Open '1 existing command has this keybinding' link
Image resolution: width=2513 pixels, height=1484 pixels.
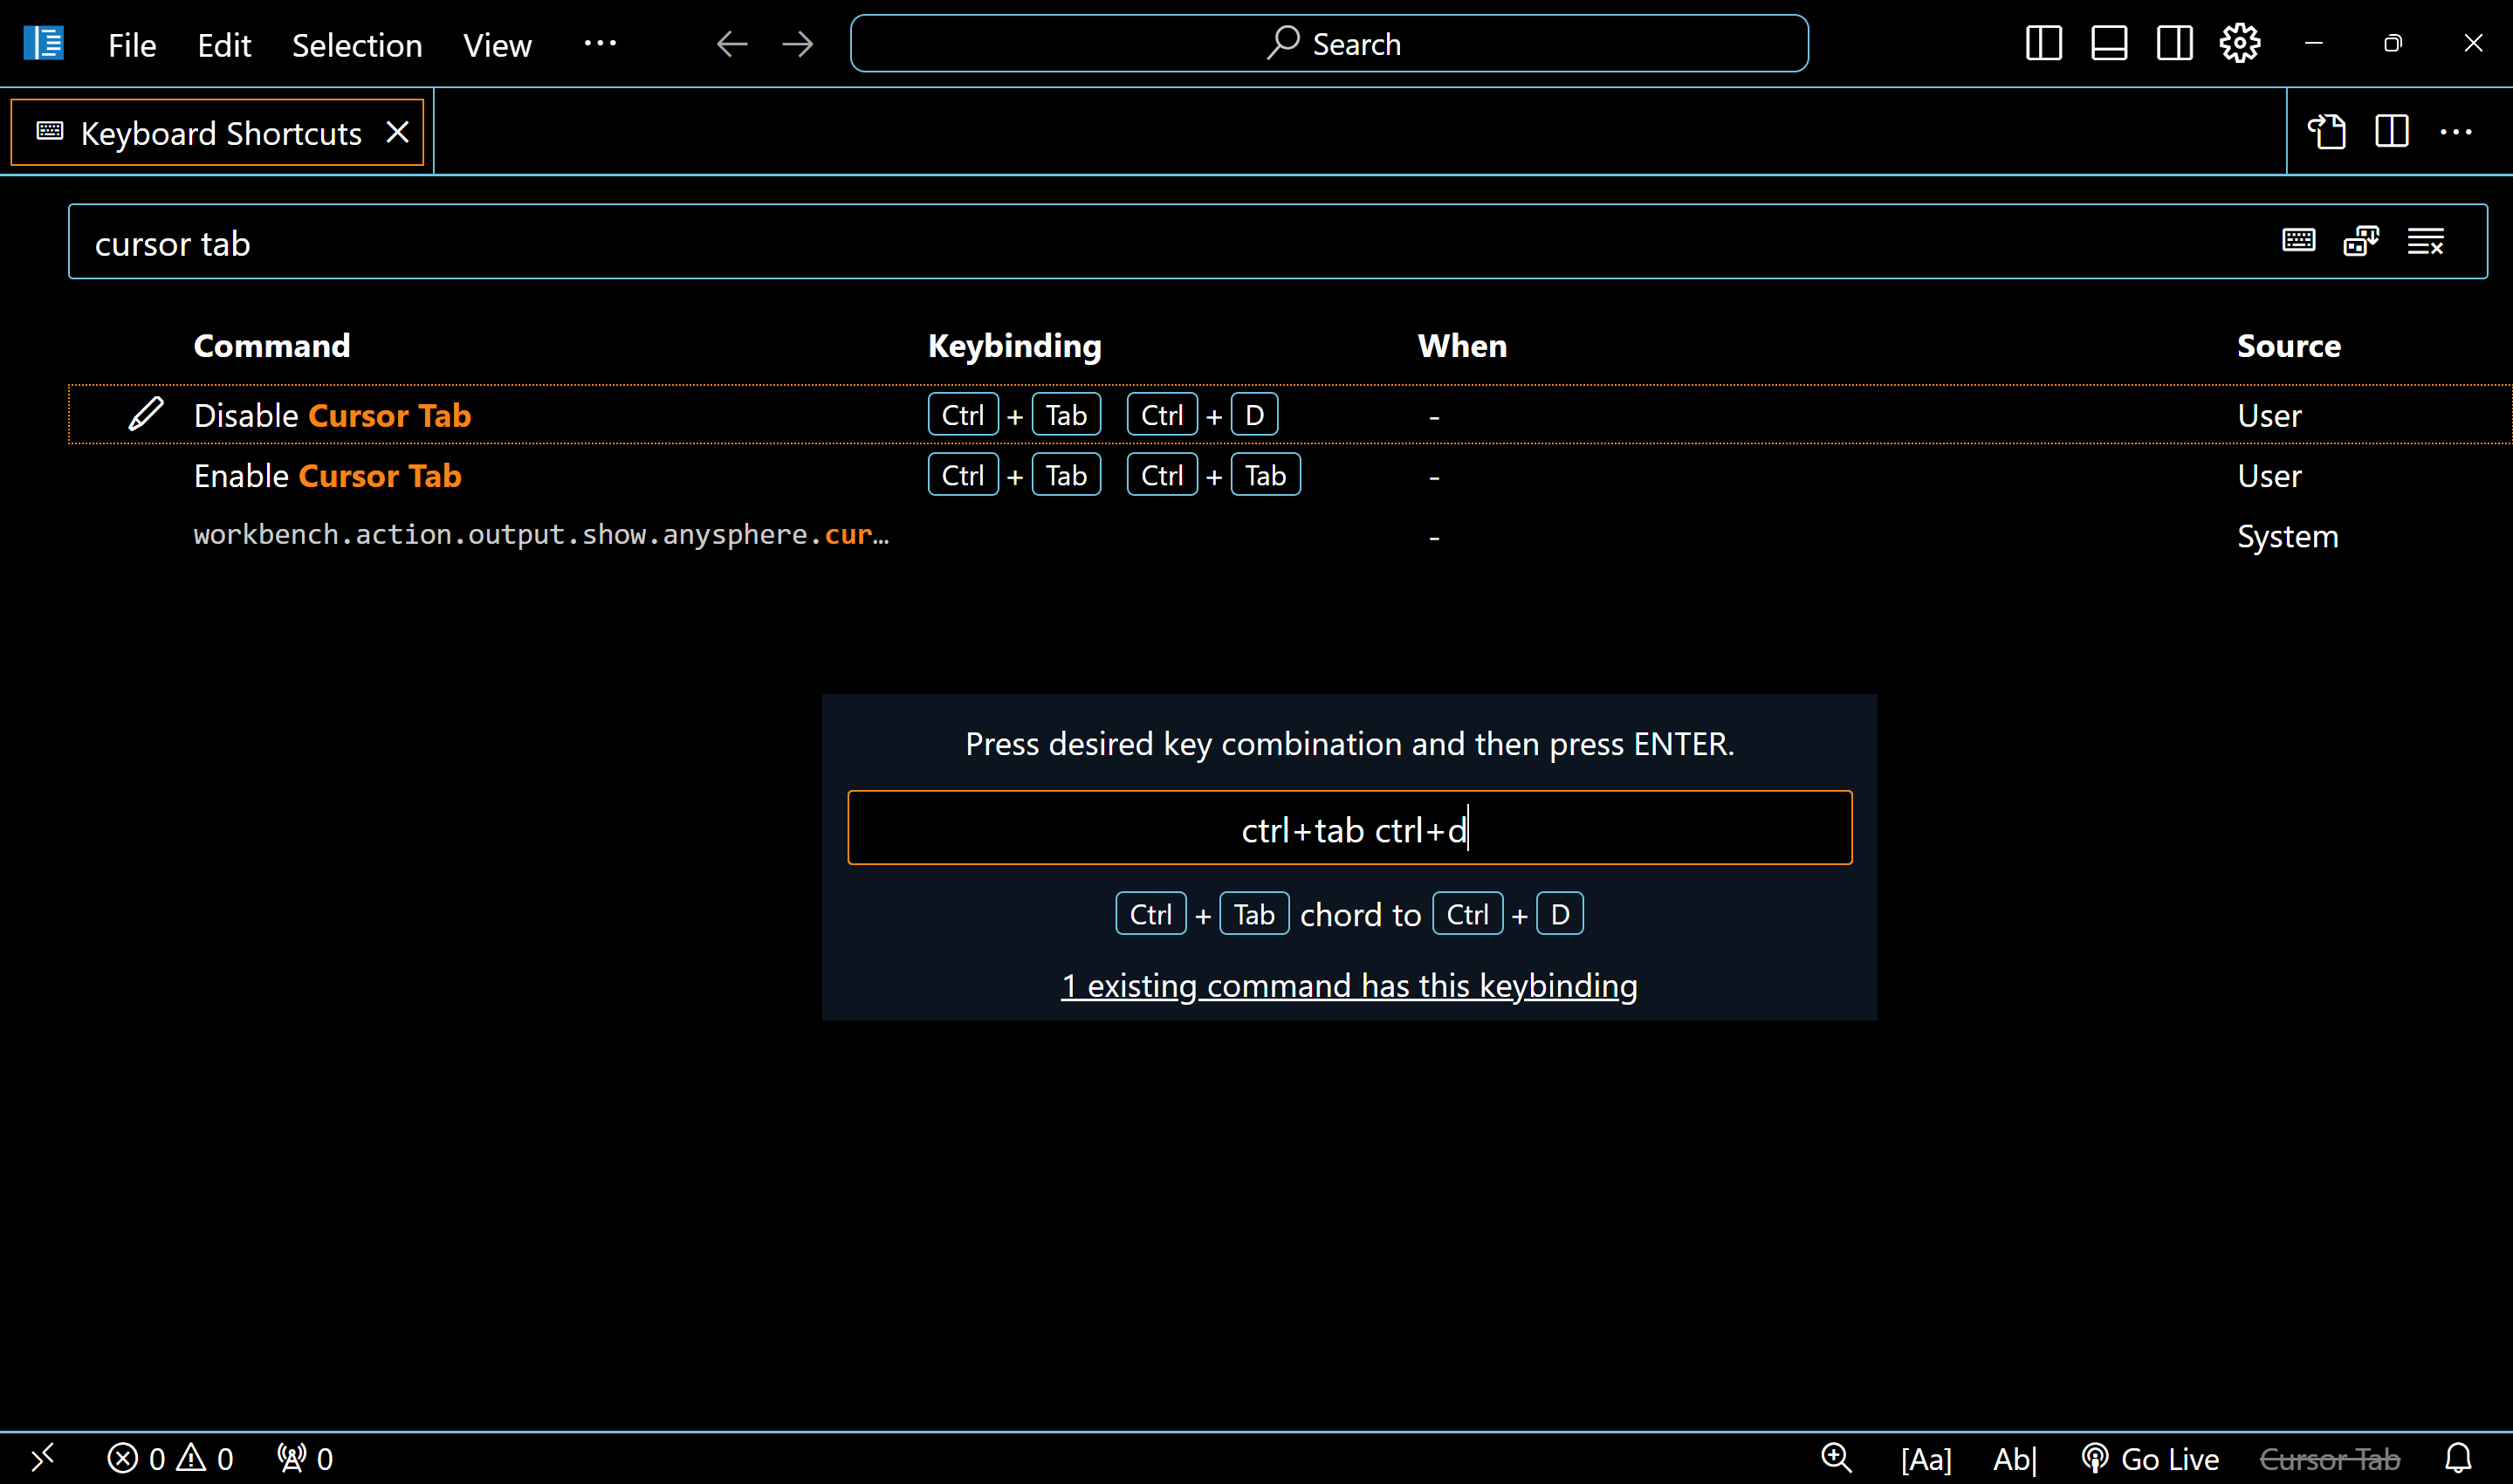[x=1349, y=986]
